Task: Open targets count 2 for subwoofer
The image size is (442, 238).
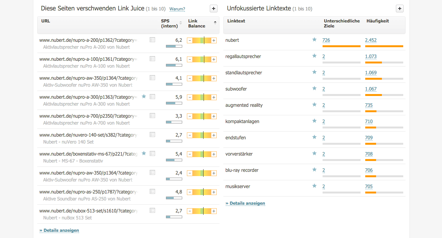Action: tap(324, 89)
